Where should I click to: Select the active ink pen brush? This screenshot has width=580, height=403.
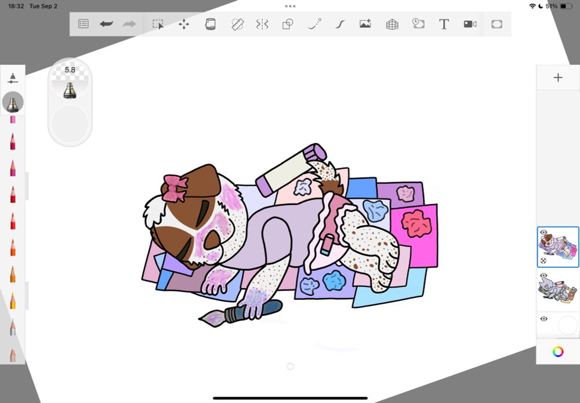coord(13,103)
